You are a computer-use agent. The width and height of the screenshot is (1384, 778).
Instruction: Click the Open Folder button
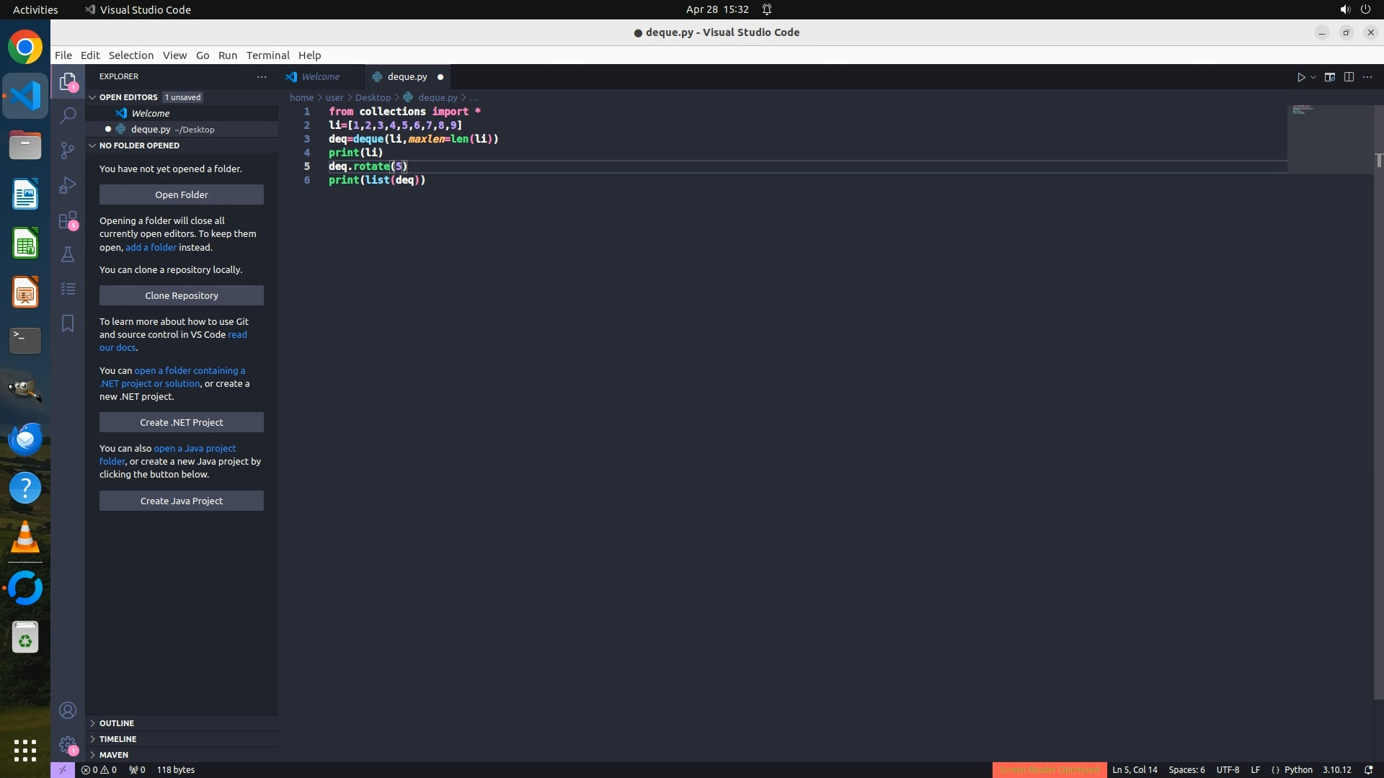(x=181, y=194)
